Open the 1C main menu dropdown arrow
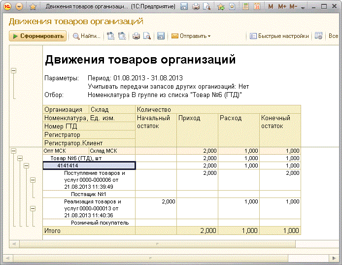The width and height of the screenshot is (342, 265). point(19,7)
